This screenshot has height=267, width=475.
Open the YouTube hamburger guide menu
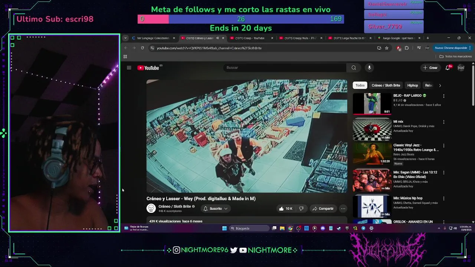point(129,67)
